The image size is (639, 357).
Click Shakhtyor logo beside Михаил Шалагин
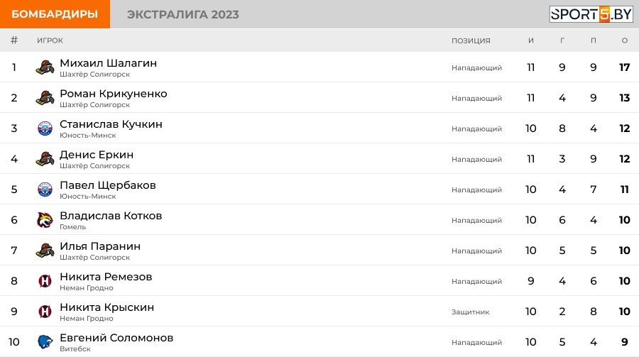pyautogui.click(x=45, y=67)
